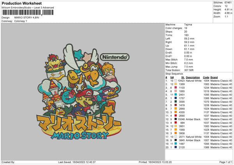Click the white swatch in stop row 1
The height and width of the screenshot is (165, 234).
coord(175,81)
